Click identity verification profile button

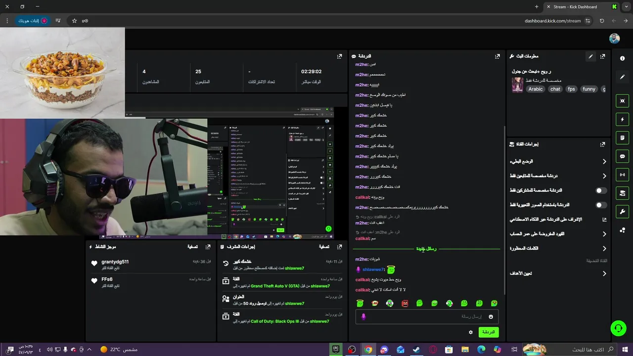point(33,21)
